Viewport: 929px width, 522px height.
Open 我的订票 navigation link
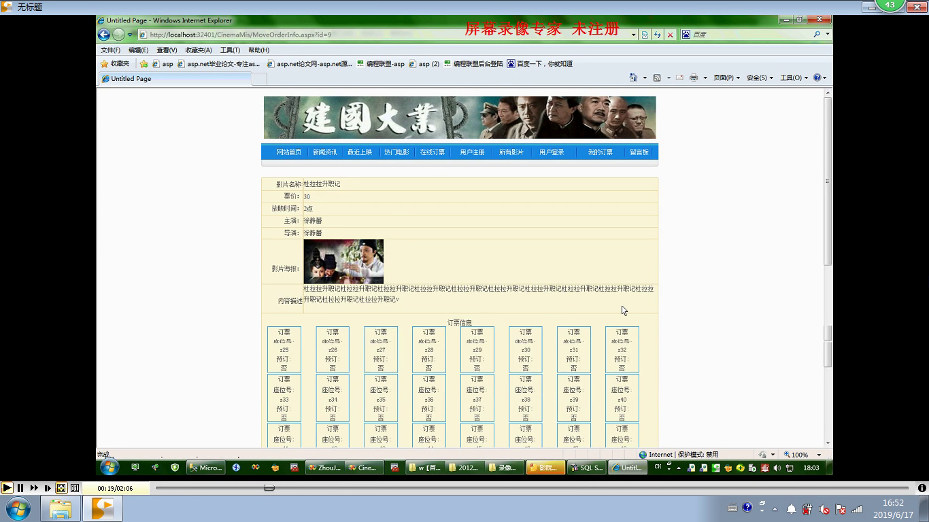pyautogui.click(x=601, y=152)
